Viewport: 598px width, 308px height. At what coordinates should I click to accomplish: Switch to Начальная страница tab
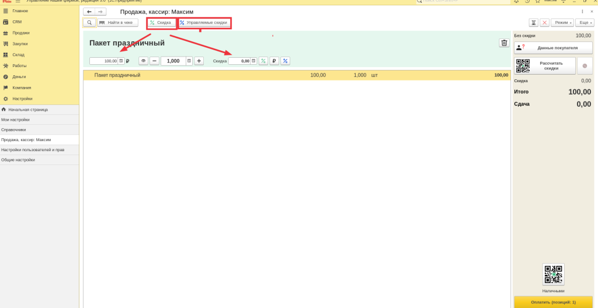(x=39, y=110)
